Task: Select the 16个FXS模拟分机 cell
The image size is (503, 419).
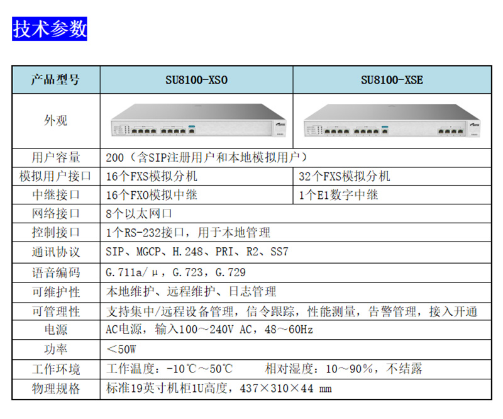Action: click(196, 176)
